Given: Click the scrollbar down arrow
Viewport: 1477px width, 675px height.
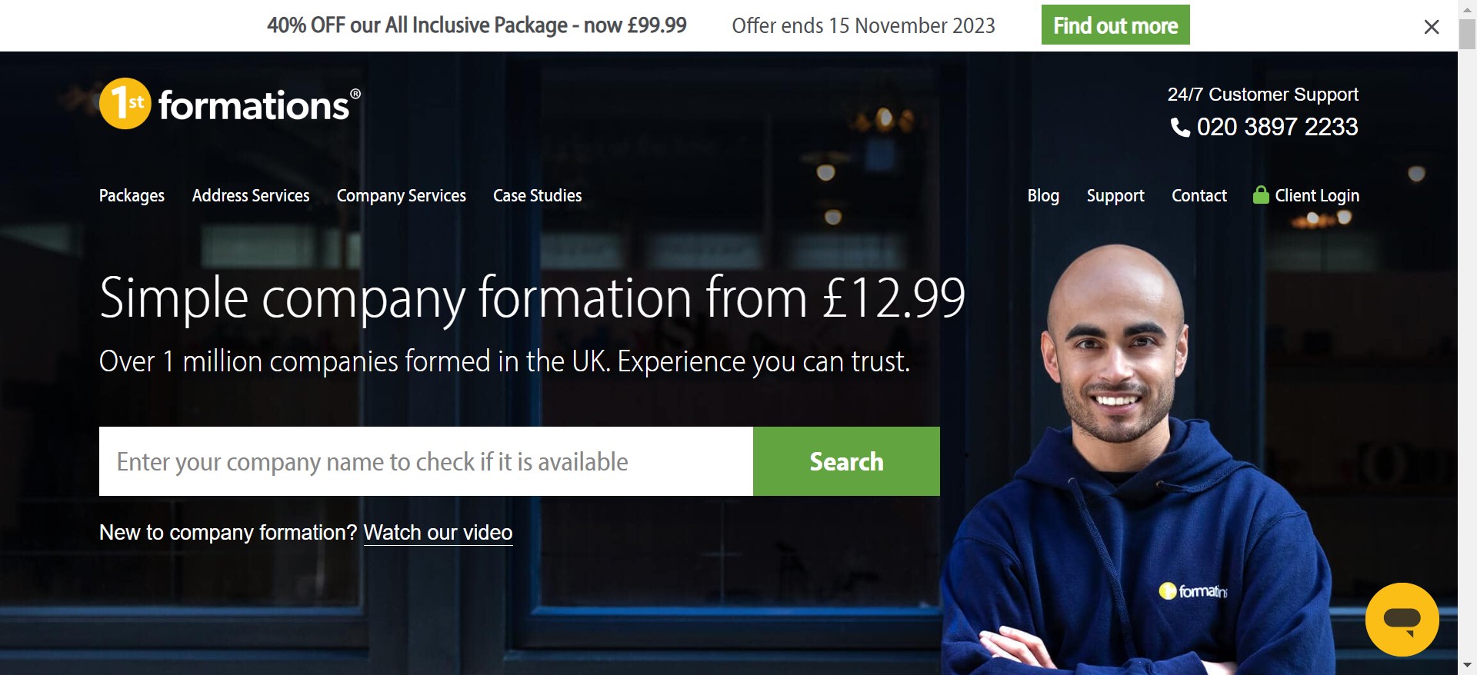Looking at the screenshot, I should pos(1467,665).
